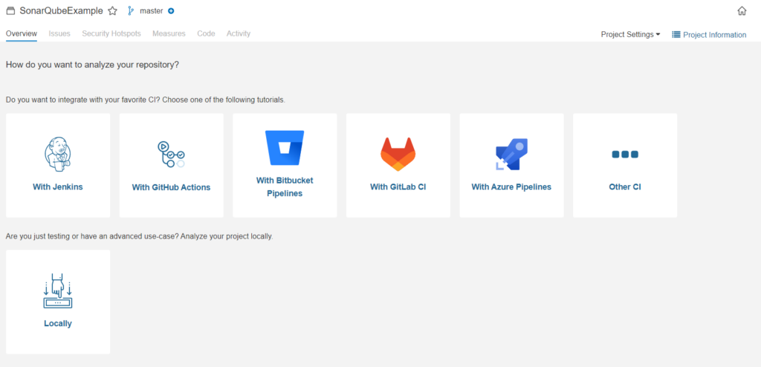The height and width of the screenshot is (367, 761).
Task: Open the Code tab
Action: 207,33
